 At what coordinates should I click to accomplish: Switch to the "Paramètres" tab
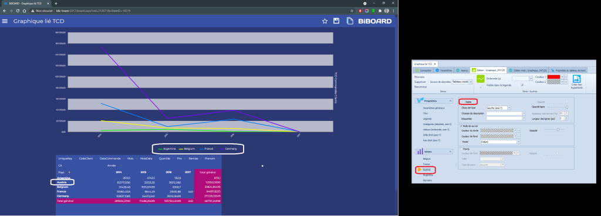tap(444, 70)
